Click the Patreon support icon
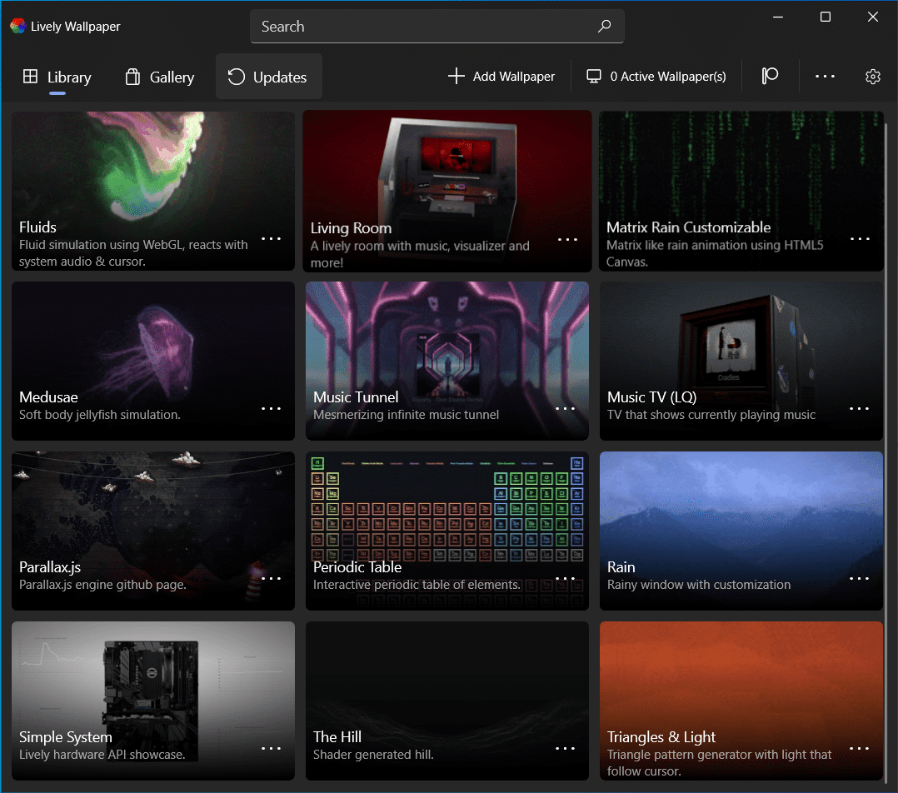Viewport: 898px width, 793px height. point(770,77)
